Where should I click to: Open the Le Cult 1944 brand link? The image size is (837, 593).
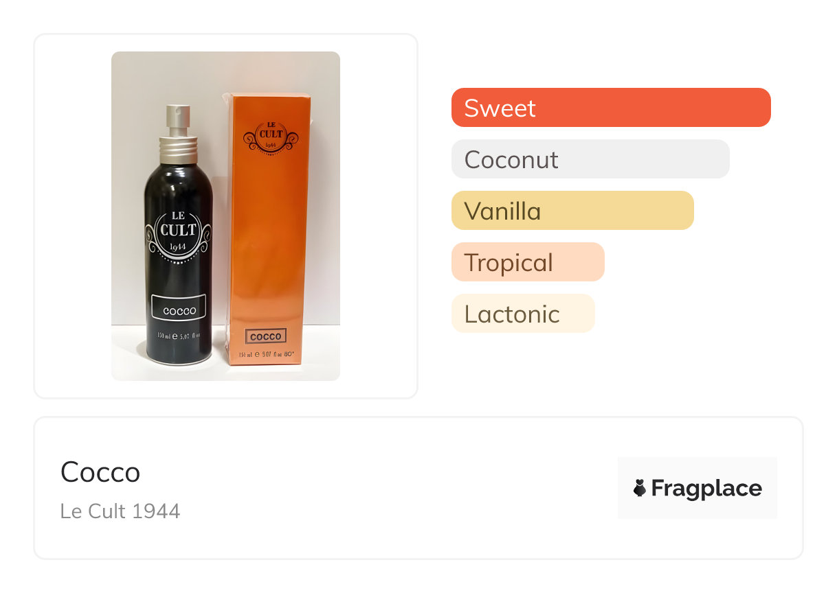click(120, 511)
